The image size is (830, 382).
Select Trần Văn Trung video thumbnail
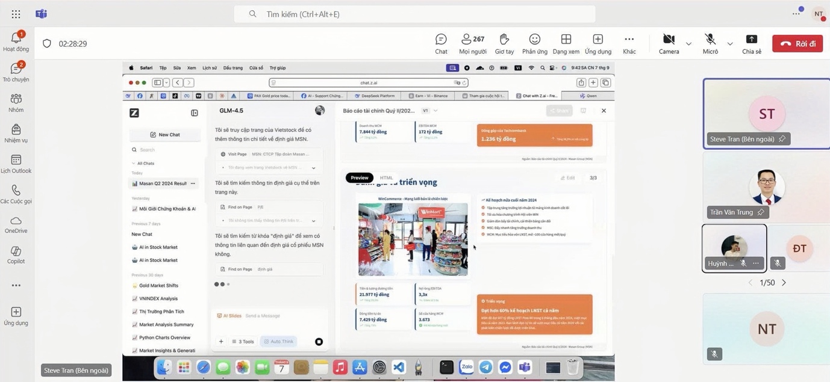[x=766, y=186]
